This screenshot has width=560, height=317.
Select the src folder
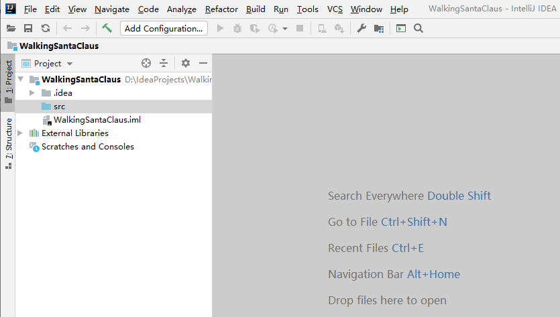pos(113,107)
